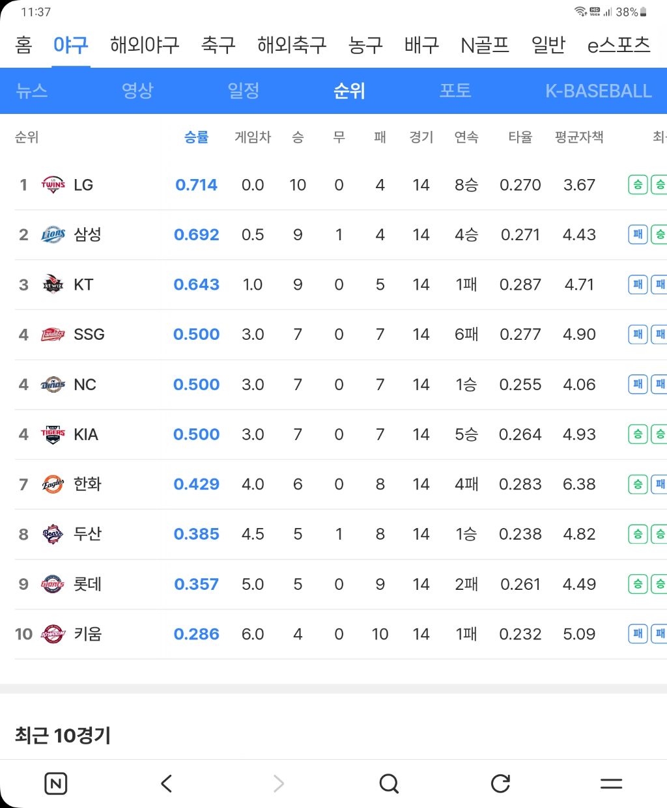Open Naver home via N icon

pos(56,783)
